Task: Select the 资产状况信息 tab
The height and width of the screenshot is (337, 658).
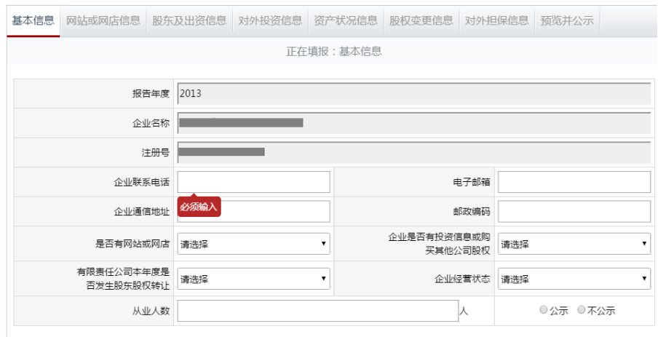Action: (x=346, y=20)
